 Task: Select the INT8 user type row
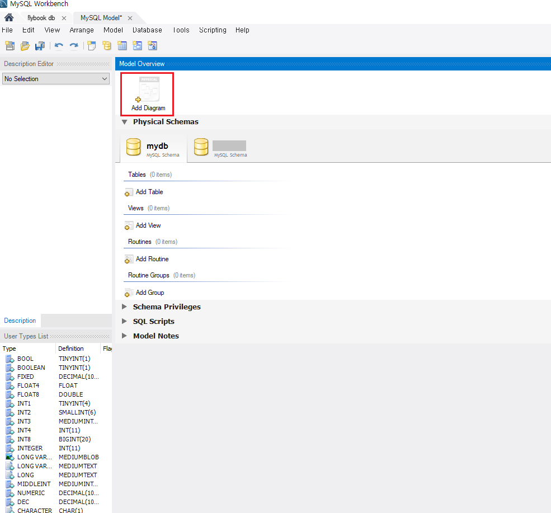click(x=56, y=439)
